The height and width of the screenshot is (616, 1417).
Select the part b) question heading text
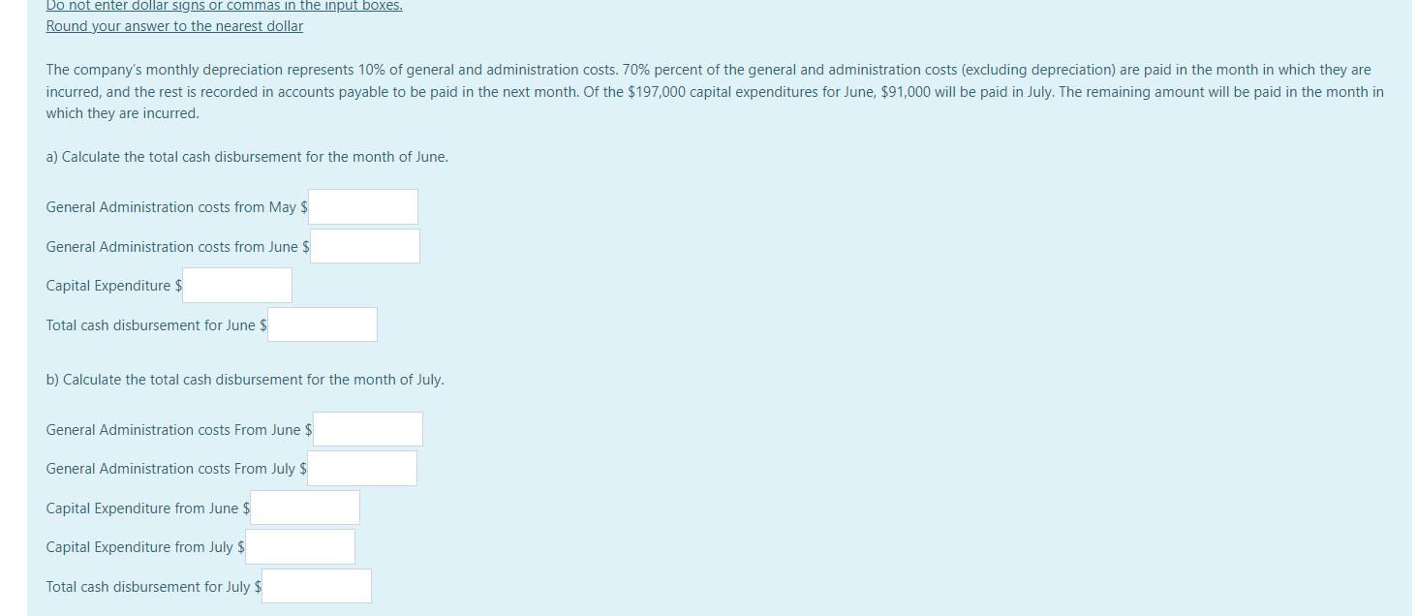pos(244,379)
